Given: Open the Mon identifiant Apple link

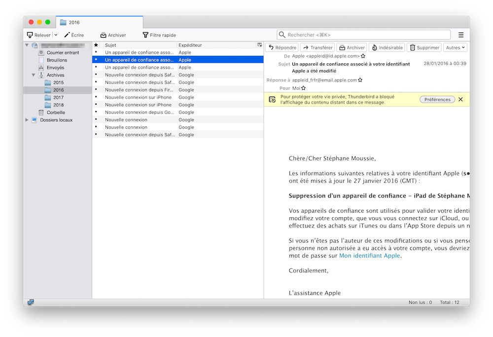Looking at the screenshot, I should pyautogui.click(x=369, y=256).
